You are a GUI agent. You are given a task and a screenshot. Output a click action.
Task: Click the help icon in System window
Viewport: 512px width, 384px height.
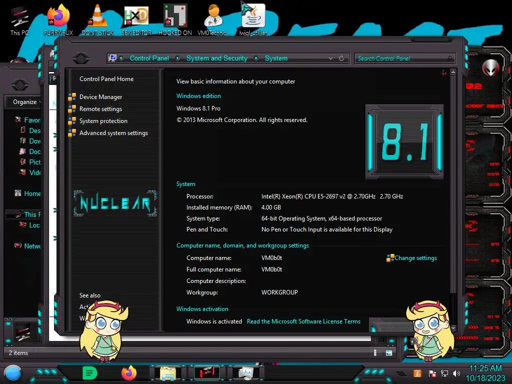(444, 72)
